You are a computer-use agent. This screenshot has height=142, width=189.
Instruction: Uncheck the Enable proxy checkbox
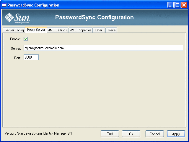click(26, 39)
